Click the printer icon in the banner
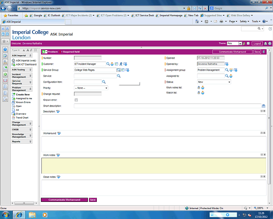The width and height of the screenshot is (273, 219). click(270, 44)
